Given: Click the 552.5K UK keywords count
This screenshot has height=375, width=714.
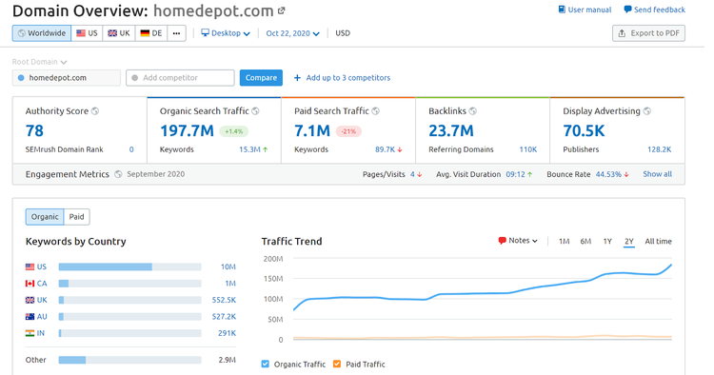Looking at the screenshot, I should pos(224,300).
